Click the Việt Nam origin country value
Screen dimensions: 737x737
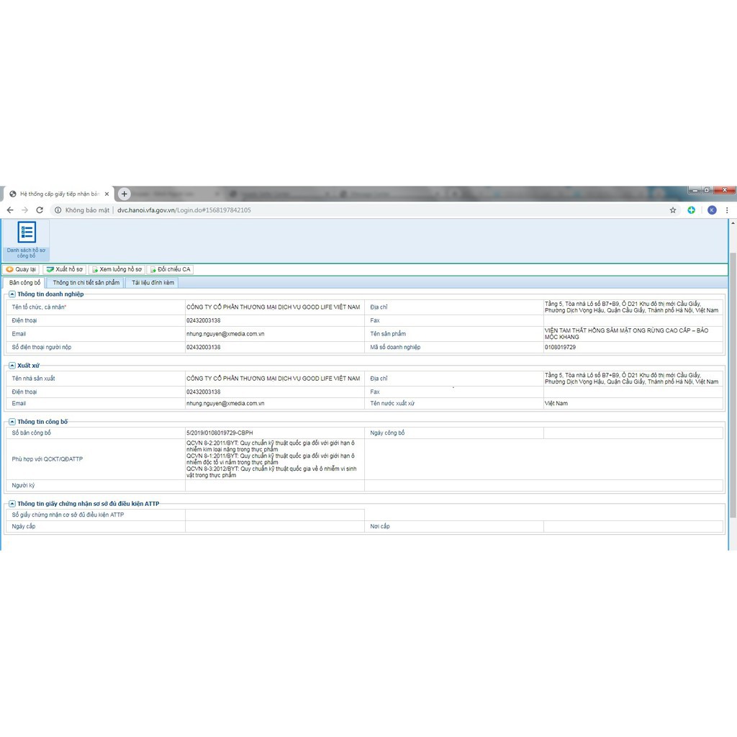click(556, 403)
